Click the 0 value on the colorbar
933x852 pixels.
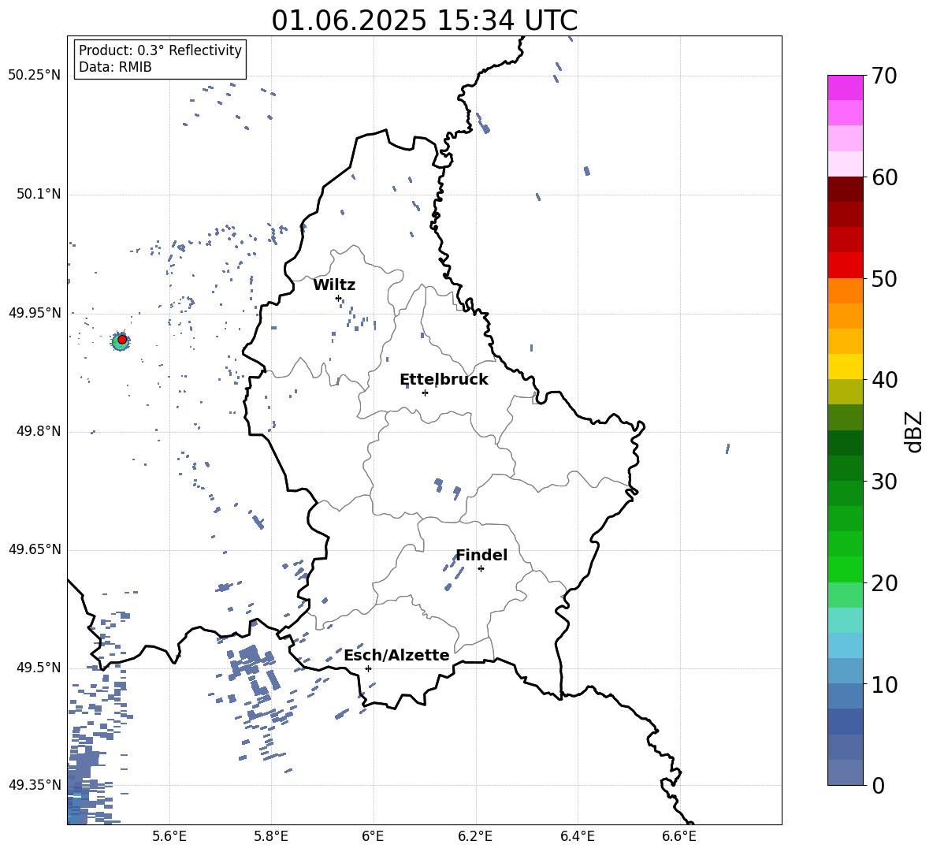878,786
